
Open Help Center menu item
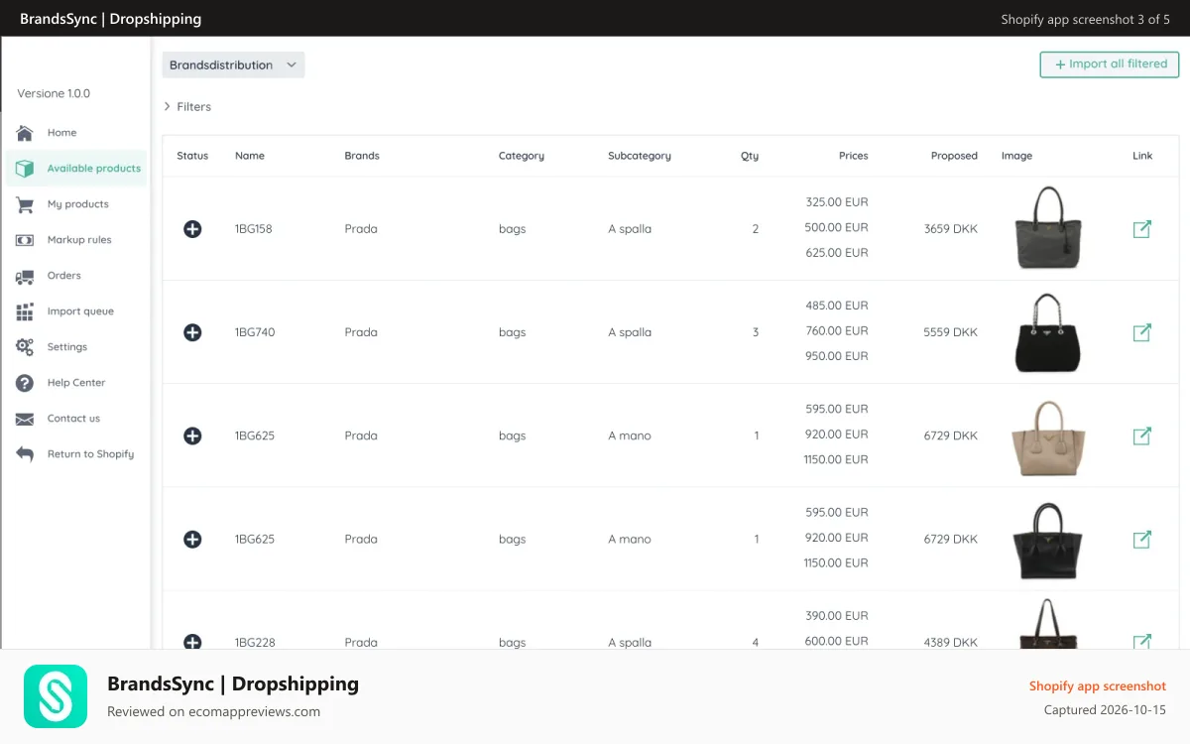coord(76,383)
